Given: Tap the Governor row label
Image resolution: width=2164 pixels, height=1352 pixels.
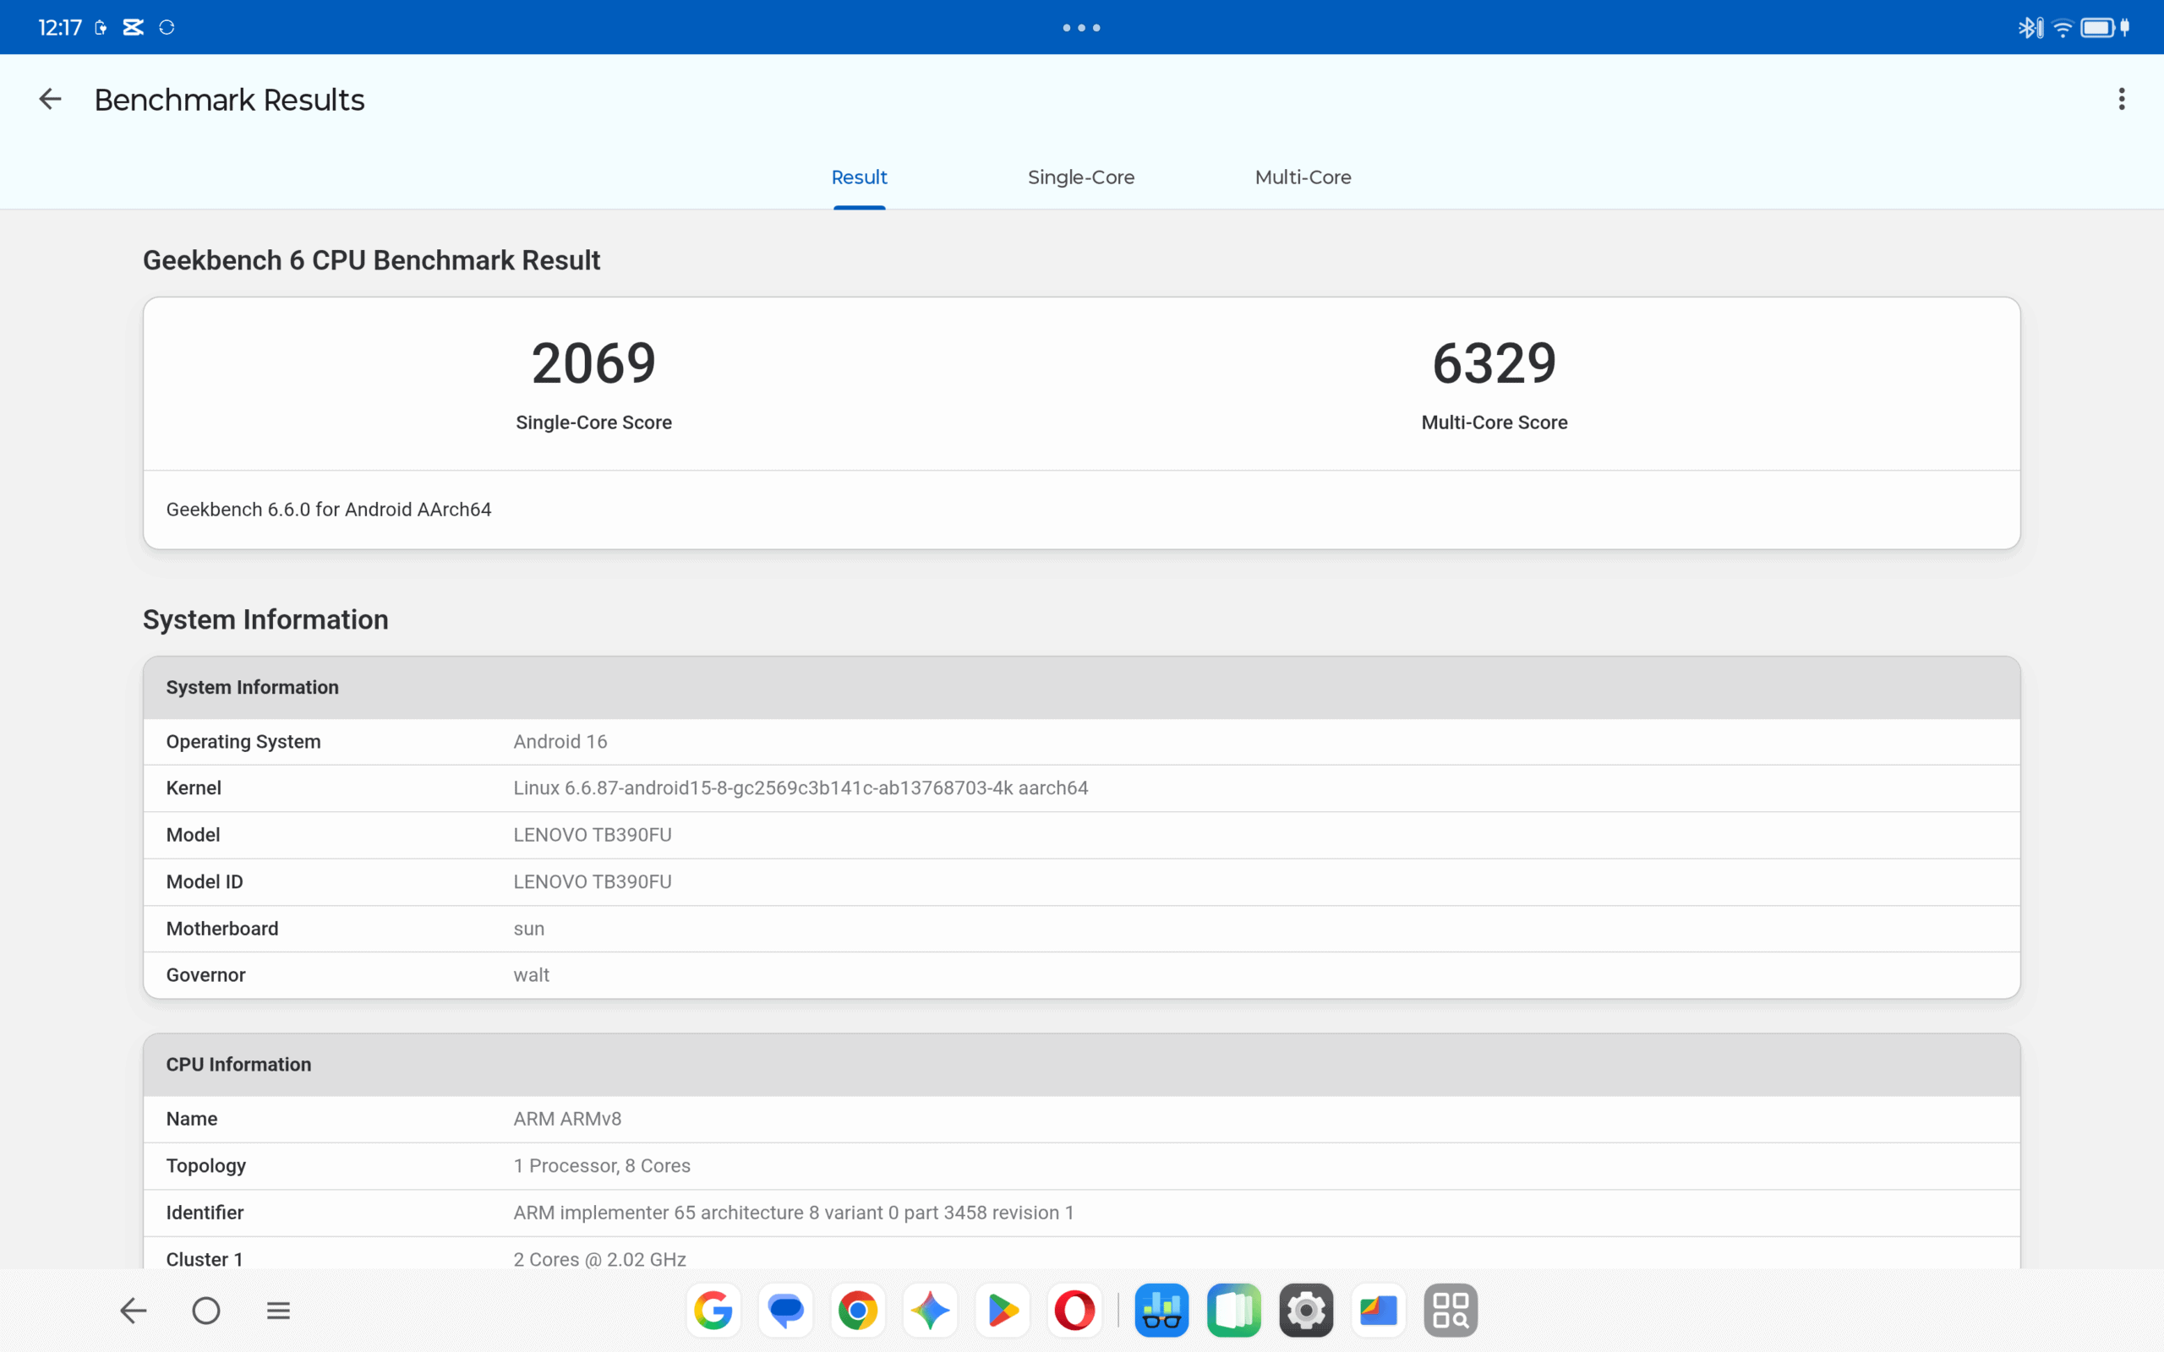Looking at the screenshot, I should pos(205,974).
